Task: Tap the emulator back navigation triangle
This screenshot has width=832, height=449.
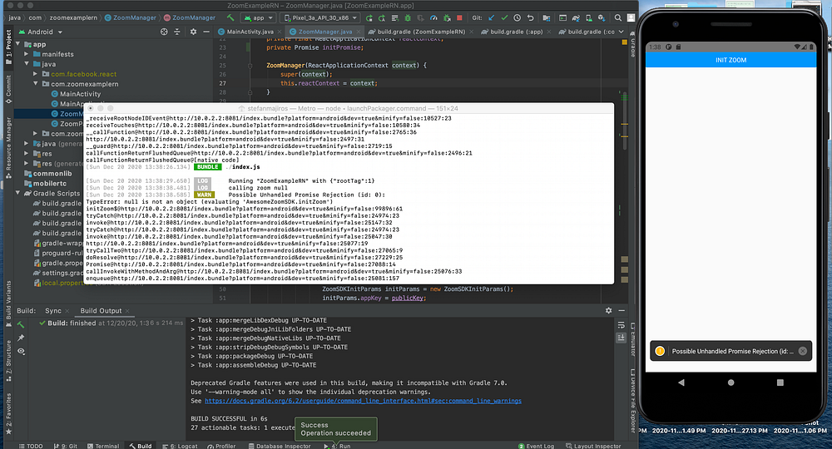Action: [681, 382]
